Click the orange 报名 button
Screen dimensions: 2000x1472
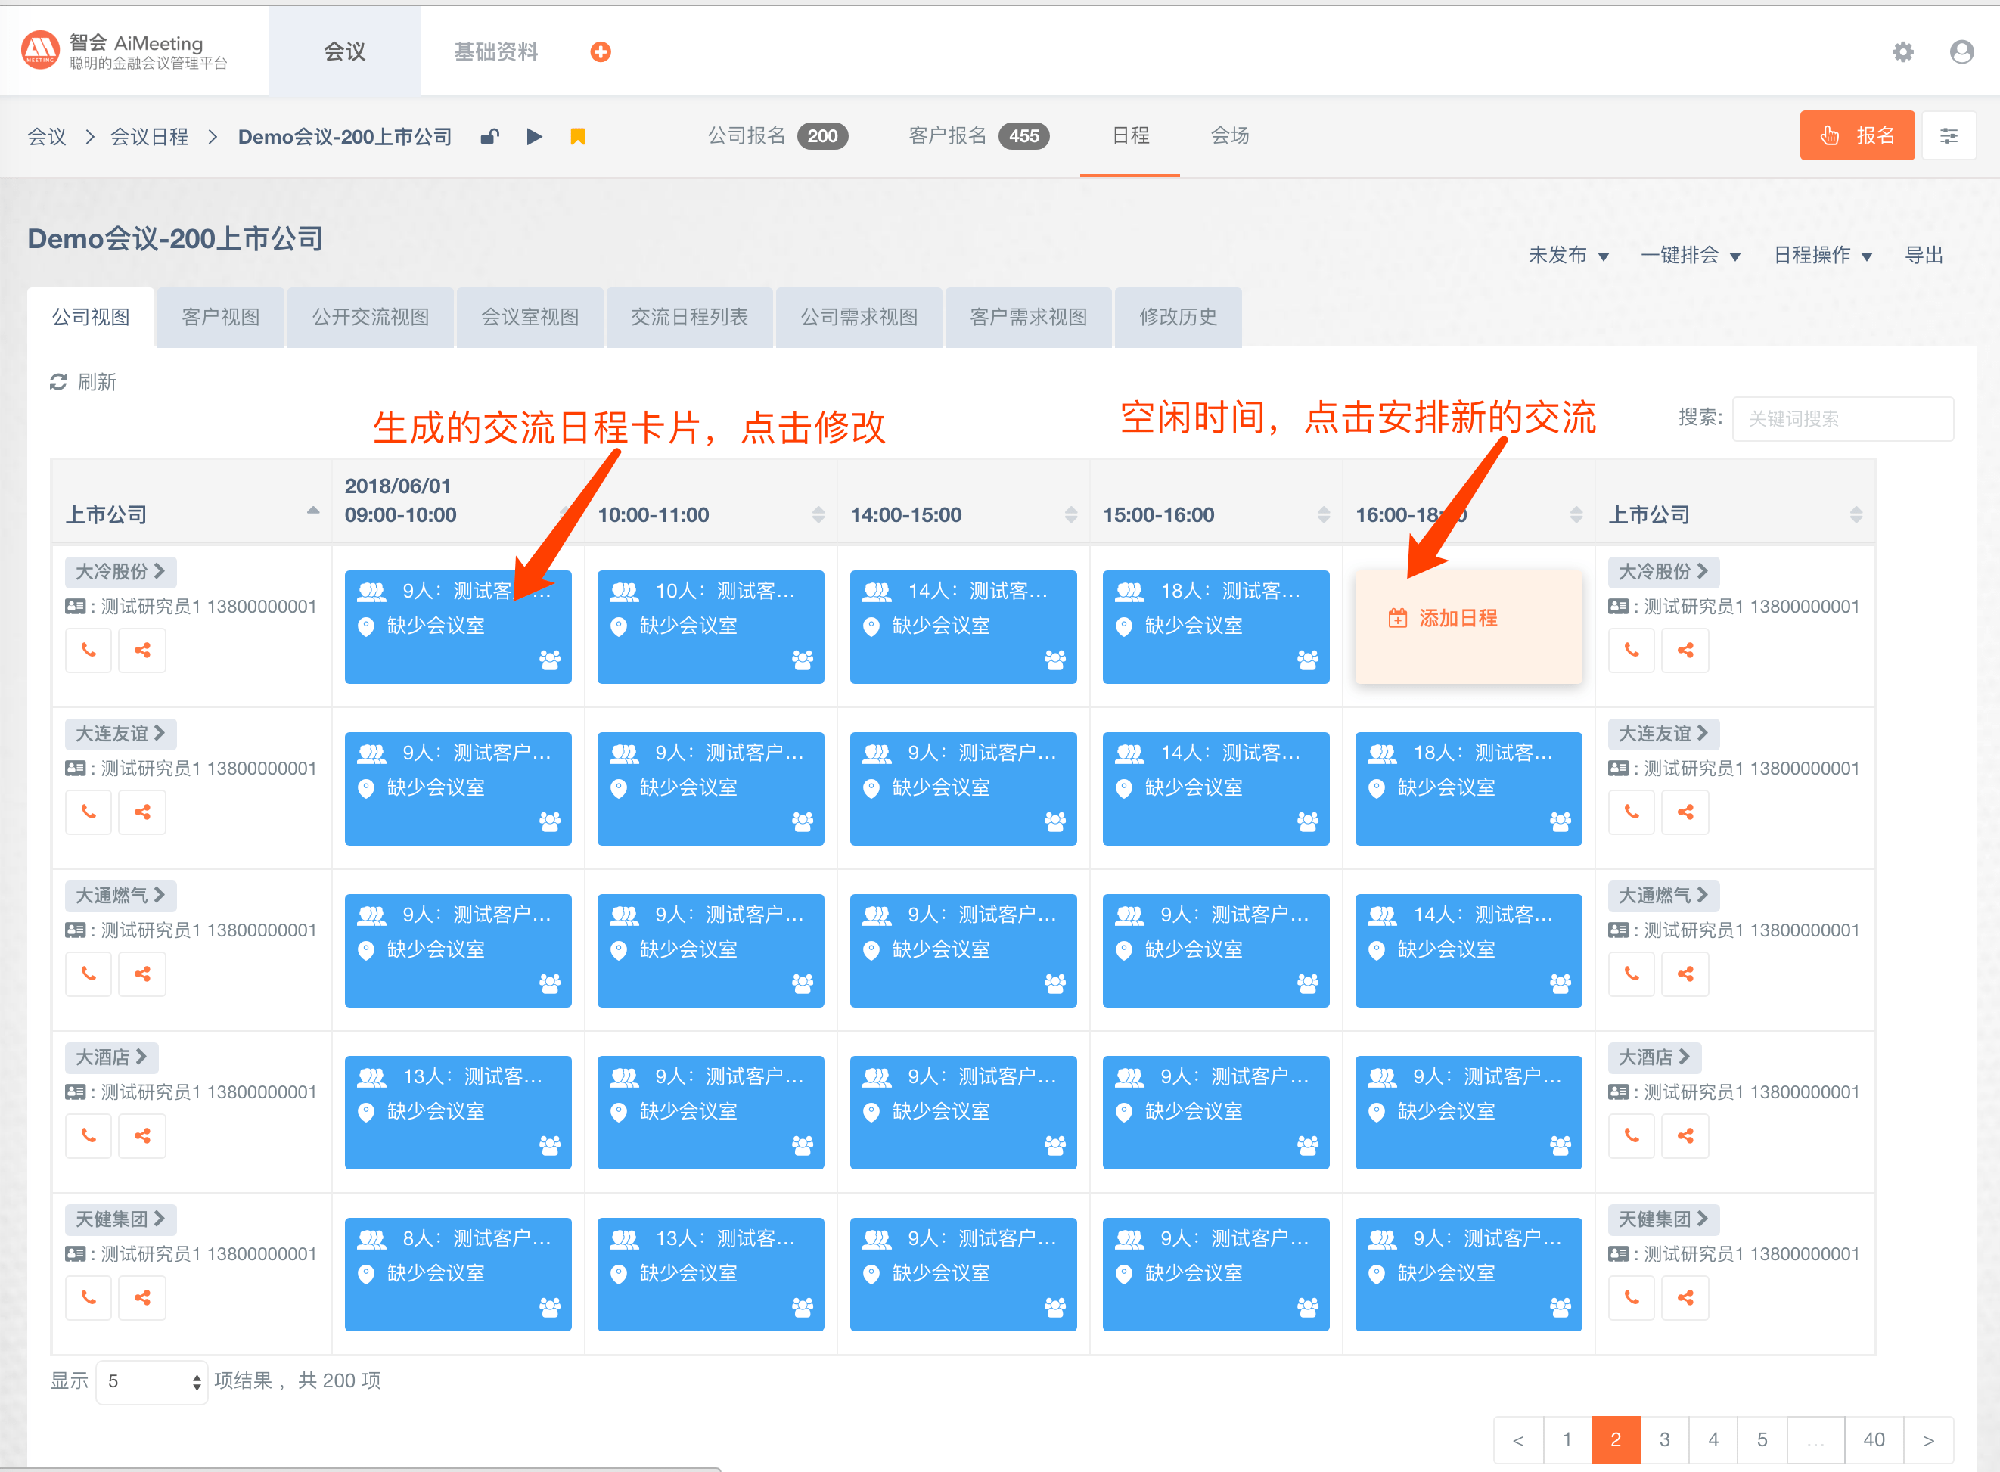(x=1858, y=135)
